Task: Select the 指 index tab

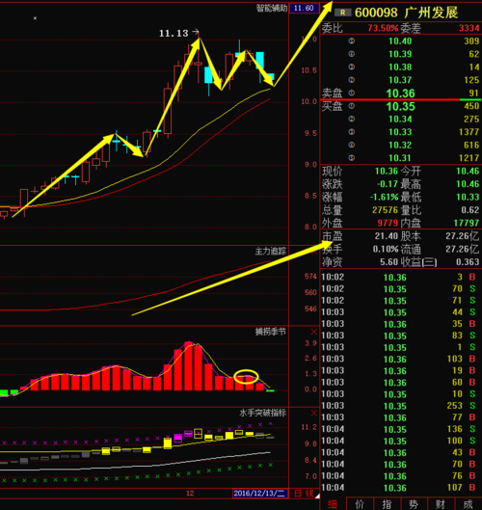Action: [x=387, y=504]
